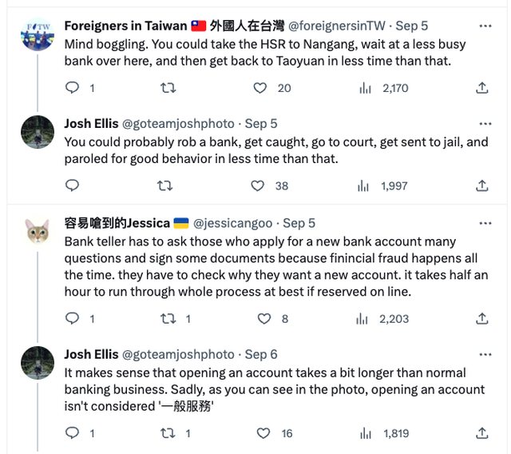511x454 pixels.
Task: Click Foreigners in Taiwan profile avatar
Action: click(37, 33)
